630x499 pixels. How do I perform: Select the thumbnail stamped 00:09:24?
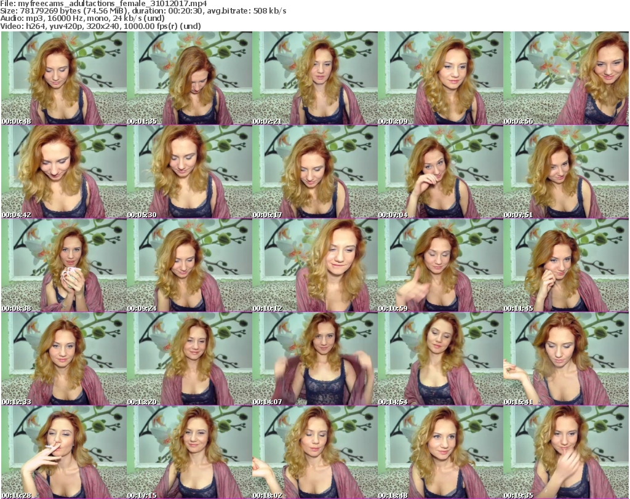pyautogui.click(x=189, y=265)
